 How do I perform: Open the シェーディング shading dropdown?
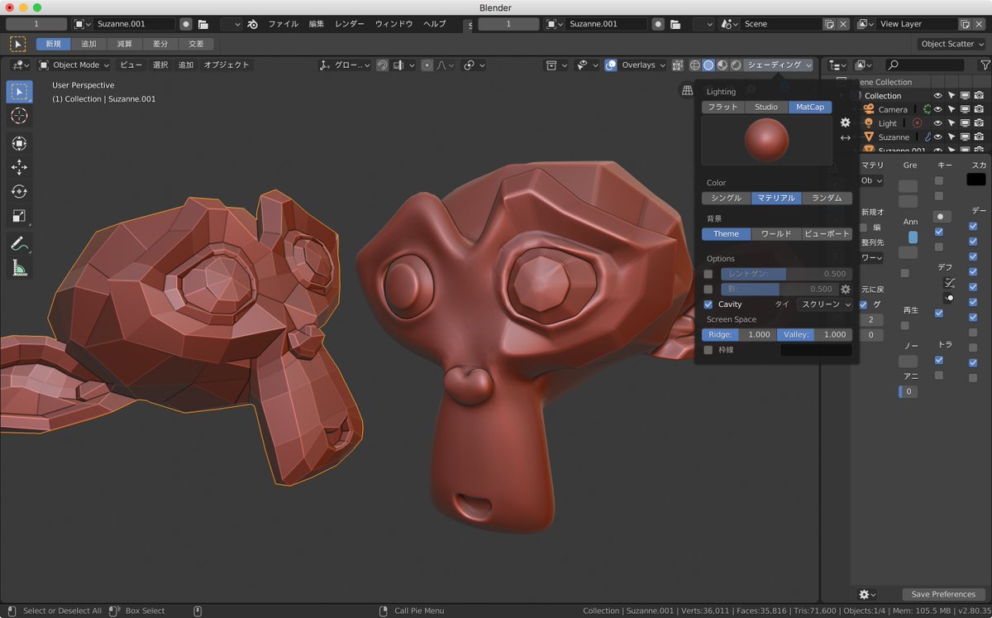[x=778, y=65]
